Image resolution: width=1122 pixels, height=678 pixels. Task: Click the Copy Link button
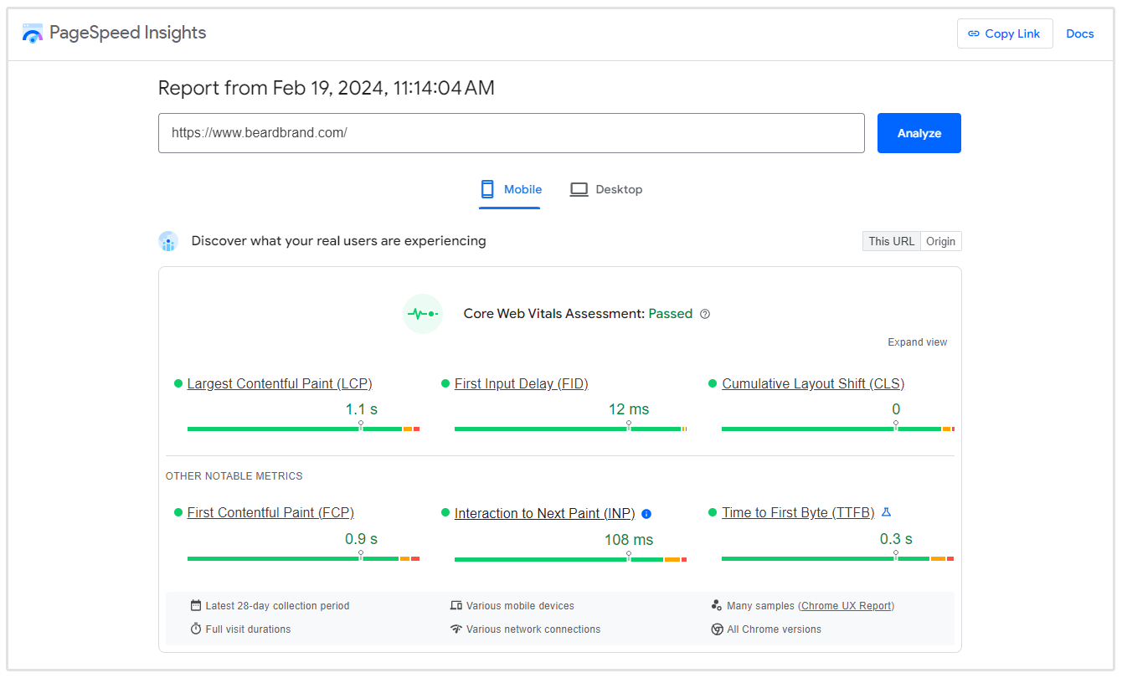1004,33
